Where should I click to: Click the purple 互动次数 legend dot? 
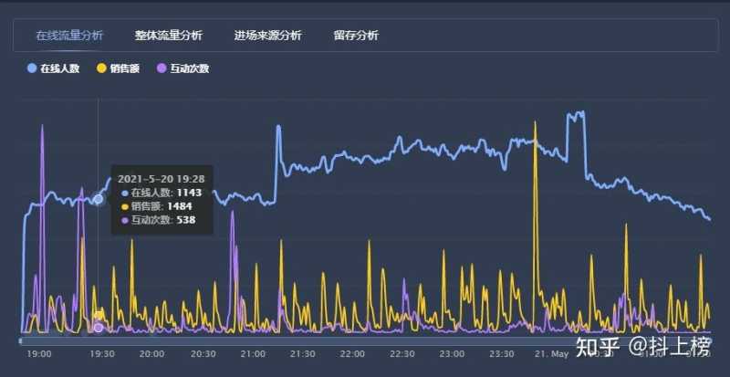click(162, 68)
